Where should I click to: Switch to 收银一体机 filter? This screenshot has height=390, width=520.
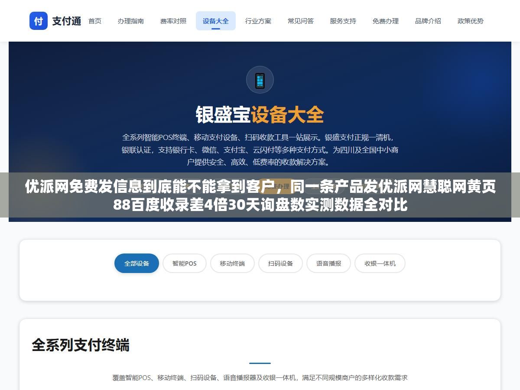coord(380,263)
